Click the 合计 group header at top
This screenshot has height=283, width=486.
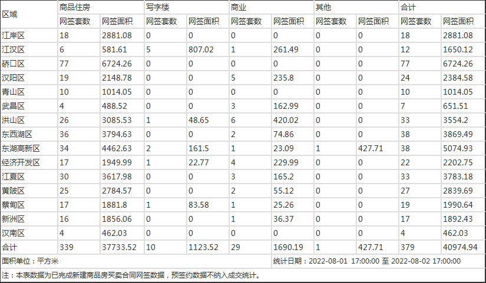pyautogui.click(x=408, y=7)
